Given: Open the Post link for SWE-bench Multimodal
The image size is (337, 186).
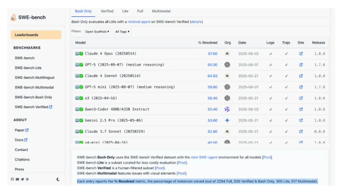Looking at the screenshot, I should [181, 173].
